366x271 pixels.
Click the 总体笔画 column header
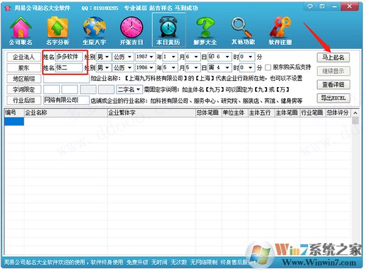pyautogui.click(x=209, y=113)
